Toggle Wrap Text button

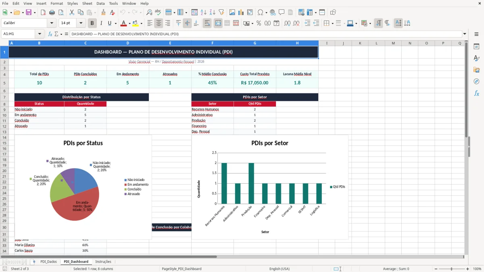pos(207,23)
